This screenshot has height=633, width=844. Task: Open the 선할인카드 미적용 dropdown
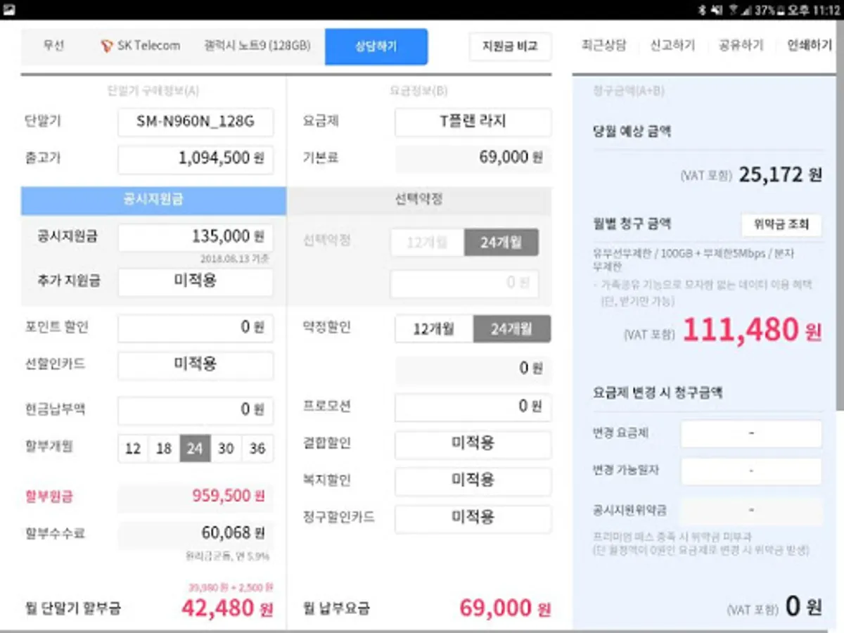coord(196,366)
